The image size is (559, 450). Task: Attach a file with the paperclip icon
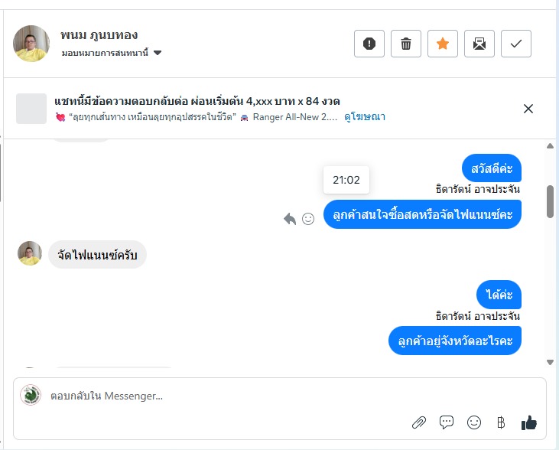coord(419,422)
